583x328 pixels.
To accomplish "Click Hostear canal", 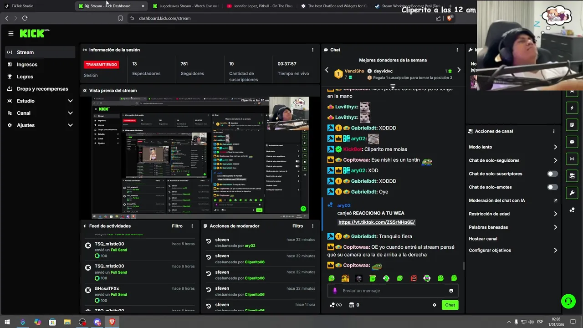I will tap(483, 239).
